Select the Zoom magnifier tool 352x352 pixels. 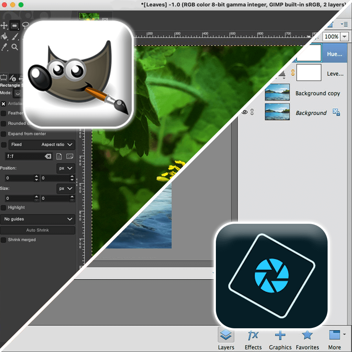point(15,47)
